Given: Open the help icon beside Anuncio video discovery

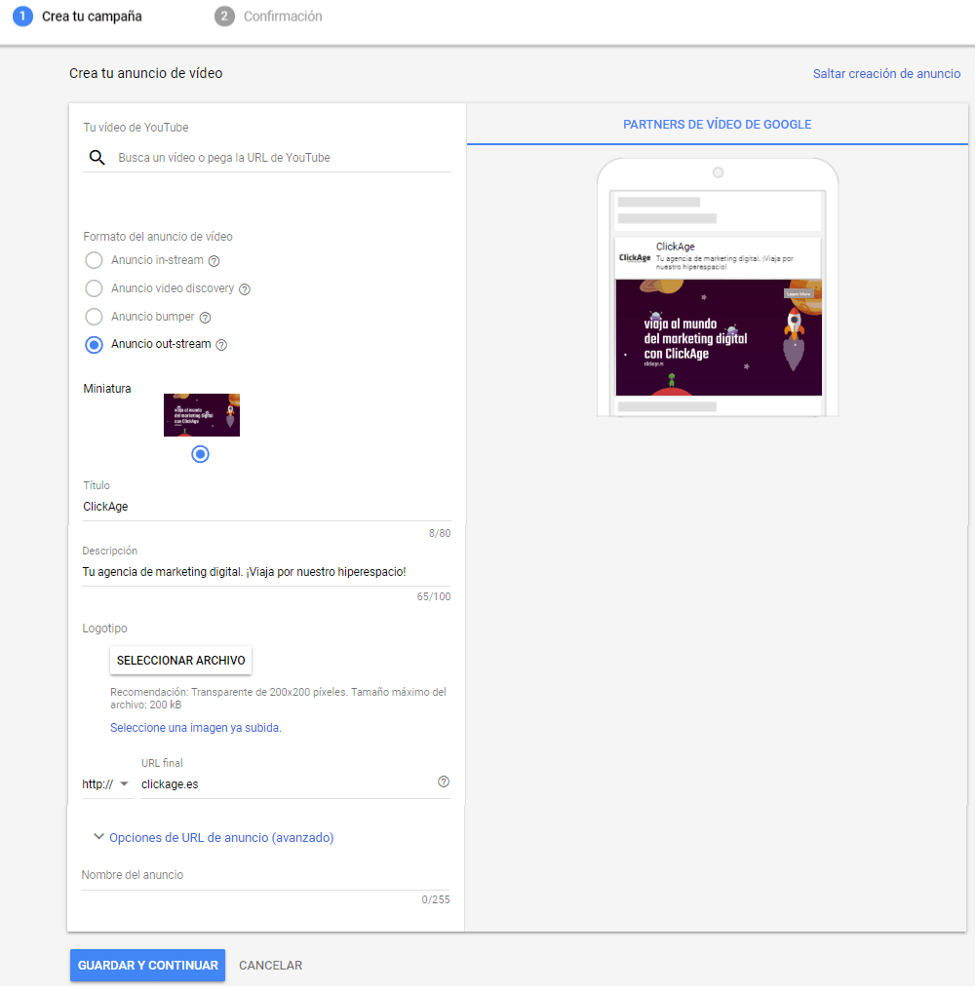Looking at the screenshot, I should [244, 288].
